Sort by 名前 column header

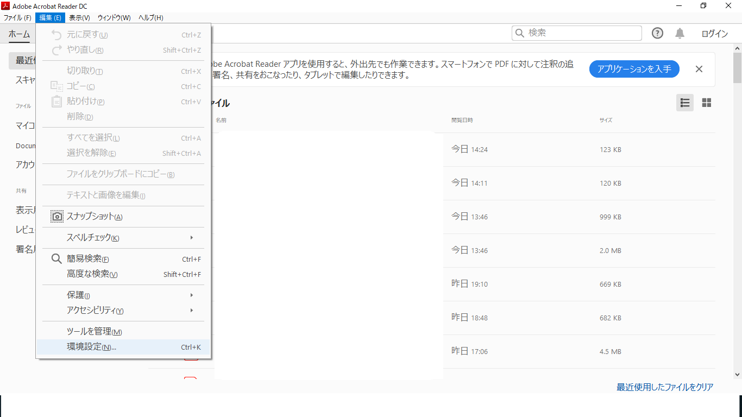coord(221,120)
